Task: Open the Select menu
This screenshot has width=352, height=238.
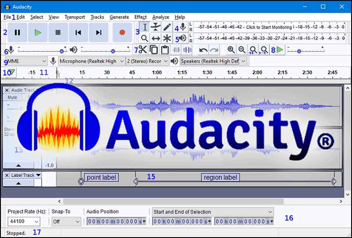Action: click(x=37, y=17)
